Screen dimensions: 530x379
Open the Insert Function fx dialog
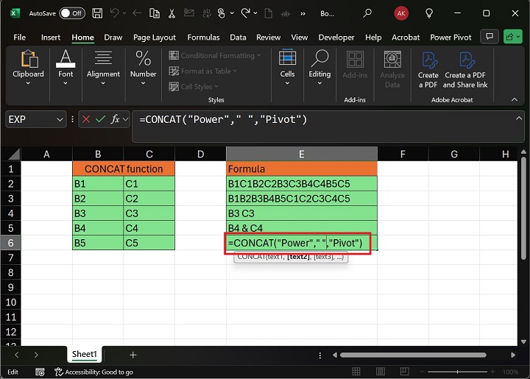point(115,119)
